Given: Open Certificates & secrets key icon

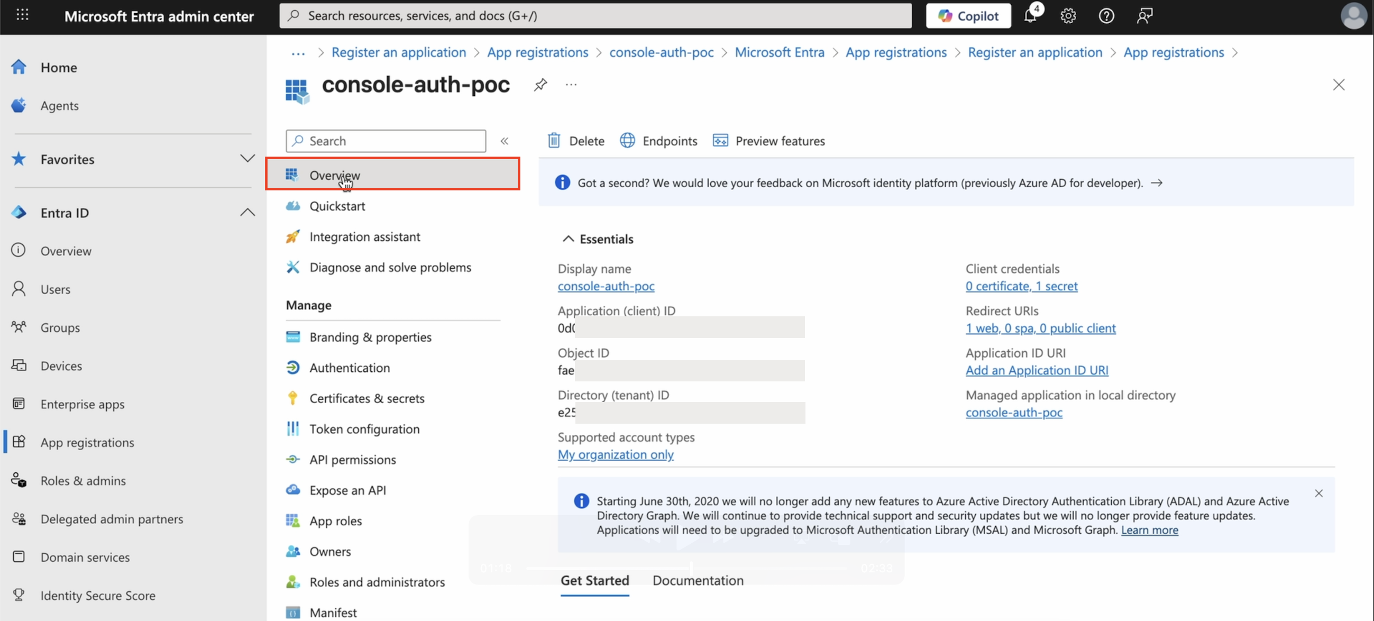Looking at the screenshot, I should point(293,398).
